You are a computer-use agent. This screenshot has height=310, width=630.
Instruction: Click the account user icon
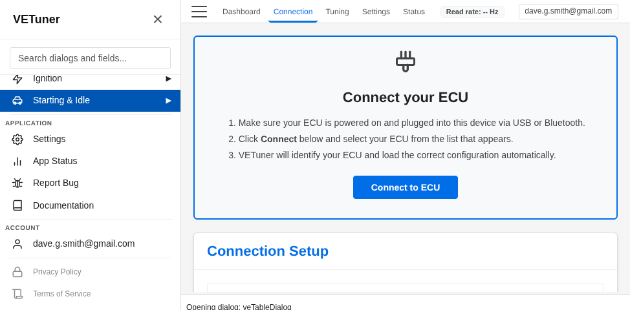click(x=17, y=244)
